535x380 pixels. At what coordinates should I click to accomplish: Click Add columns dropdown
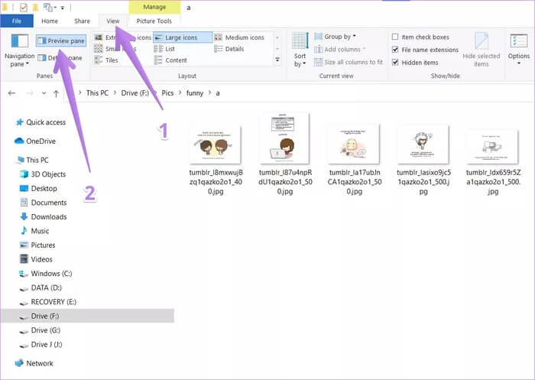click(x=340, y=49)
